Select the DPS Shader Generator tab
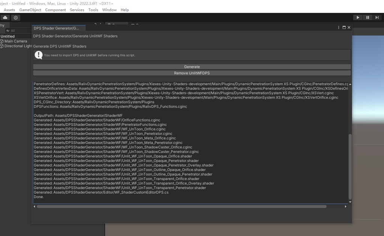The image size is (384, 236). (59, 28)
